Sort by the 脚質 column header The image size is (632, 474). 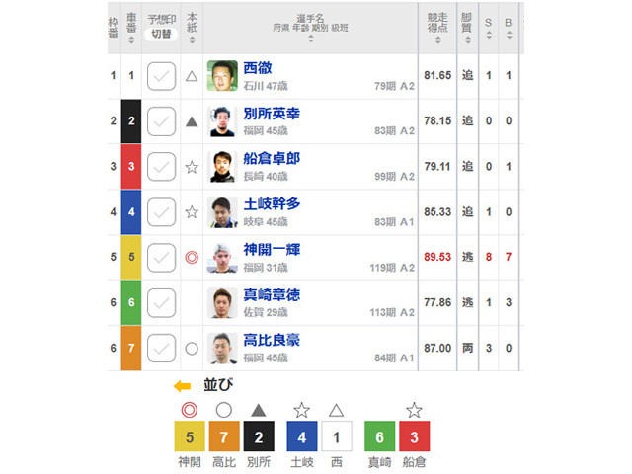point(467,29)
